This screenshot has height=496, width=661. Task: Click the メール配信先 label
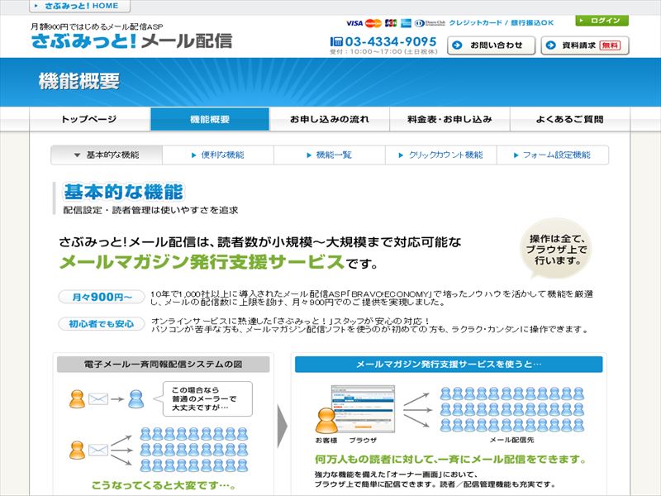511,440
